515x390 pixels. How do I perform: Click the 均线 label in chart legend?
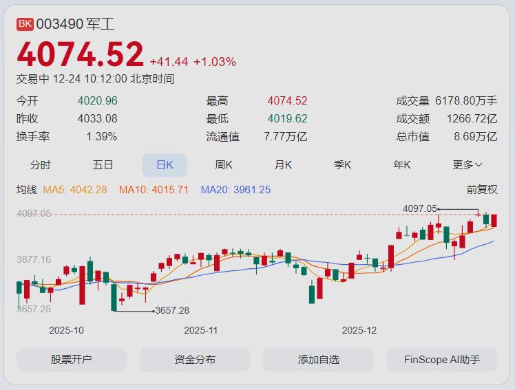click(27, 190)
